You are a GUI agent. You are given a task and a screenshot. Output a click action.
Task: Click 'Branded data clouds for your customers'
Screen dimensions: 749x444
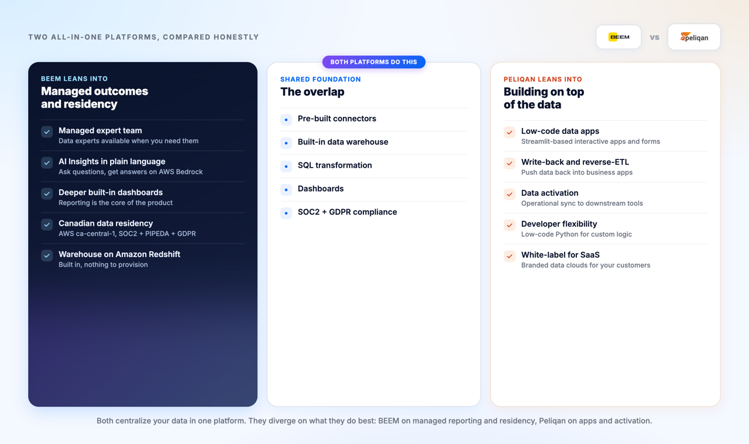tap(586, 266)
